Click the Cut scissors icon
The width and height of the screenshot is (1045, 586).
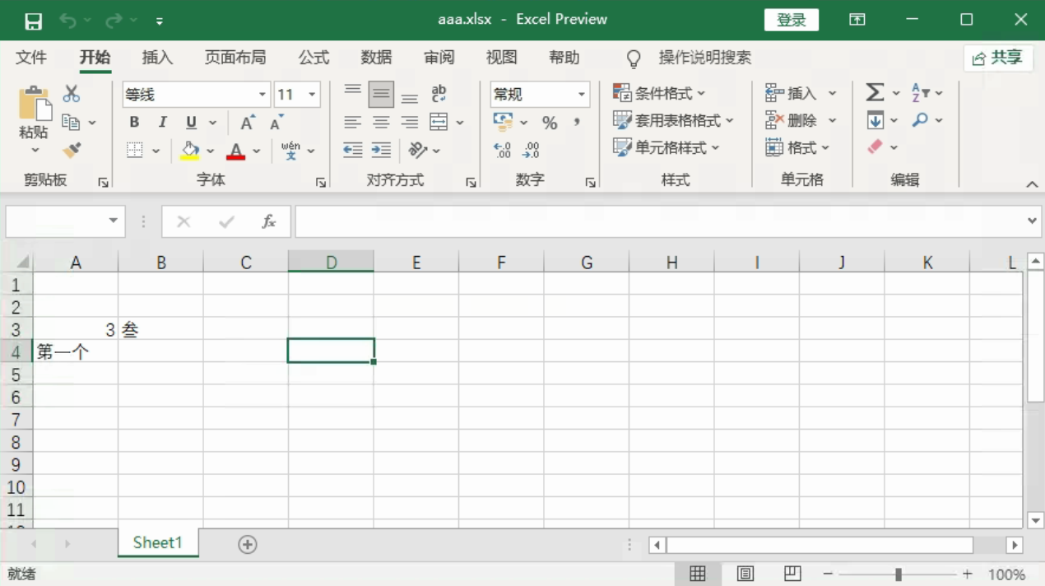coord(72,94)
